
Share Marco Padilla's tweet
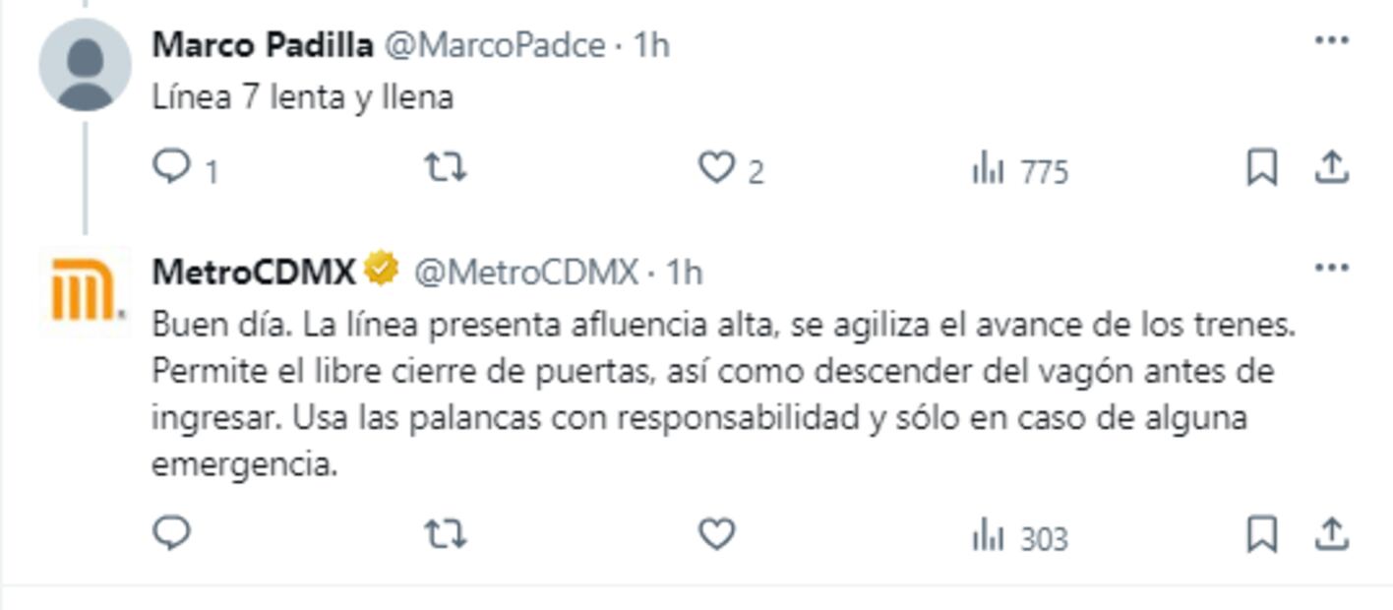[1330, 168]
